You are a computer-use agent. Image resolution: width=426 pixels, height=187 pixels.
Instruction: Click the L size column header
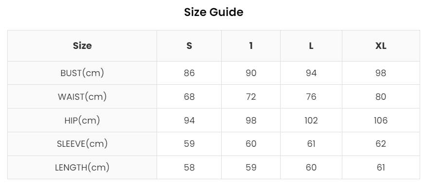click(311, 46)
